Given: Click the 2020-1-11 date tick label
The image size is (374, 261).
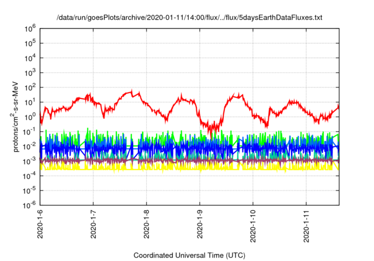Looking at the screenshot, I should (306, 226).
